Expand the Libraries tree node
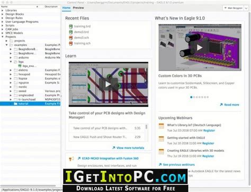This screenshot has width=251, height=192. 2,11
